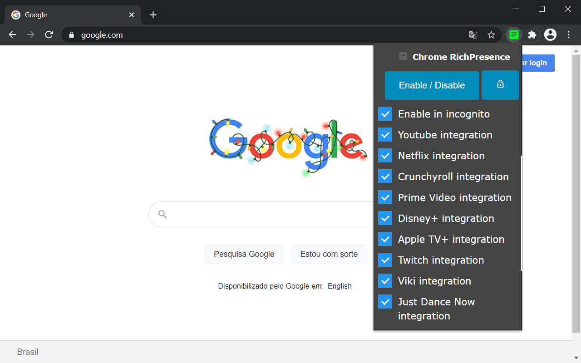Uncheck Apple TV+ integration
The height and width of the screenshot is (363, 581).
385,239
